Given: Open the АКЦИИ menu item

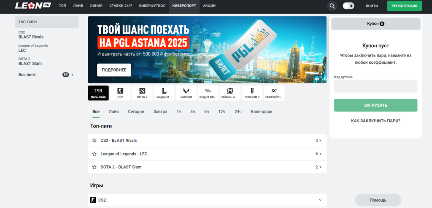Looking at the screenshot, I should click(x=209, y=6).
